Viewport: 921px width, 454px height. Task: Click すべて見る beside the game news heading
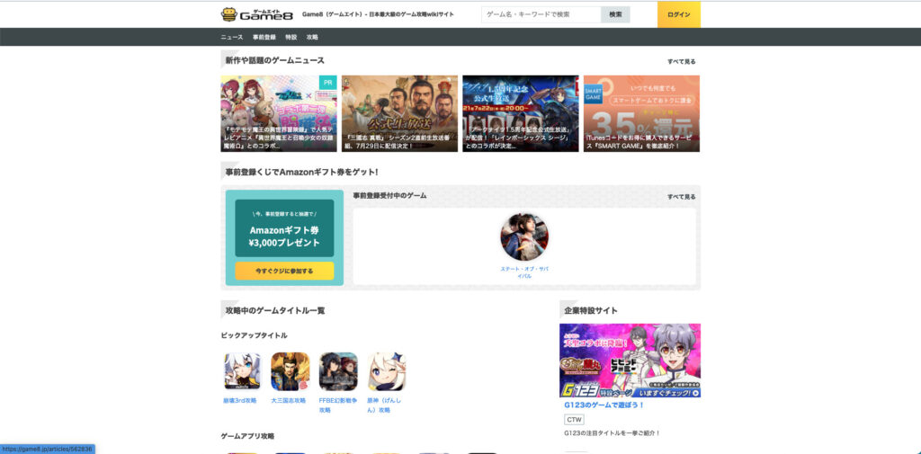tap(681, 62)
